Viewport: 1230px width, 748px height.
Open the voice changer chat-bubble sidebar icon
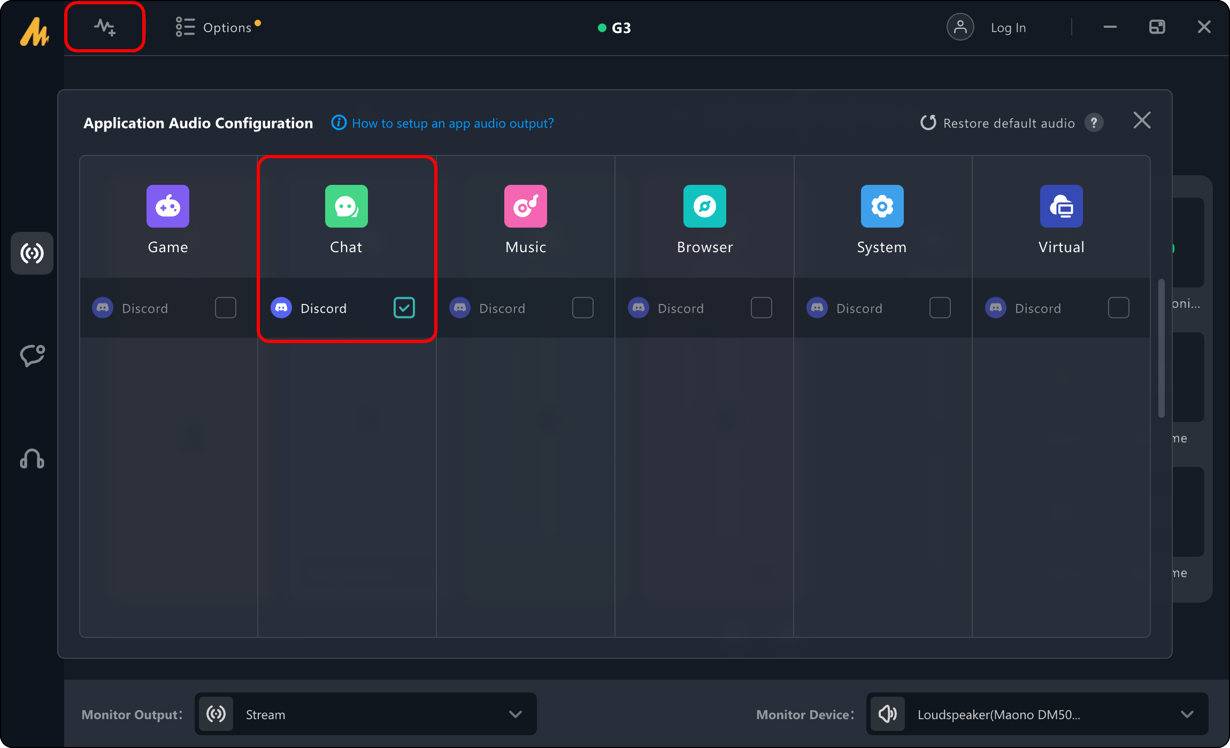pyautogui.click(x=32, y=355)
